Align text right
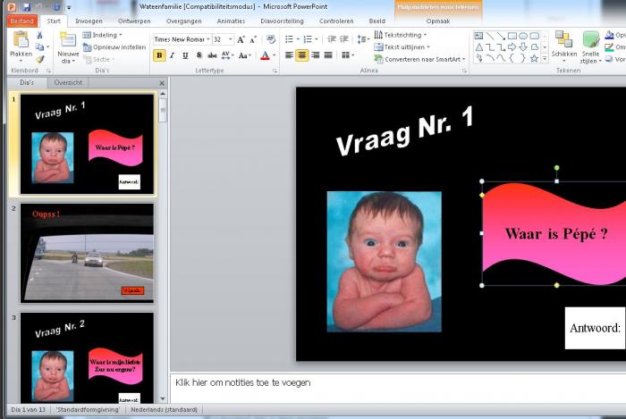Screen dimensions: 626x419 (x=316, y=55)
